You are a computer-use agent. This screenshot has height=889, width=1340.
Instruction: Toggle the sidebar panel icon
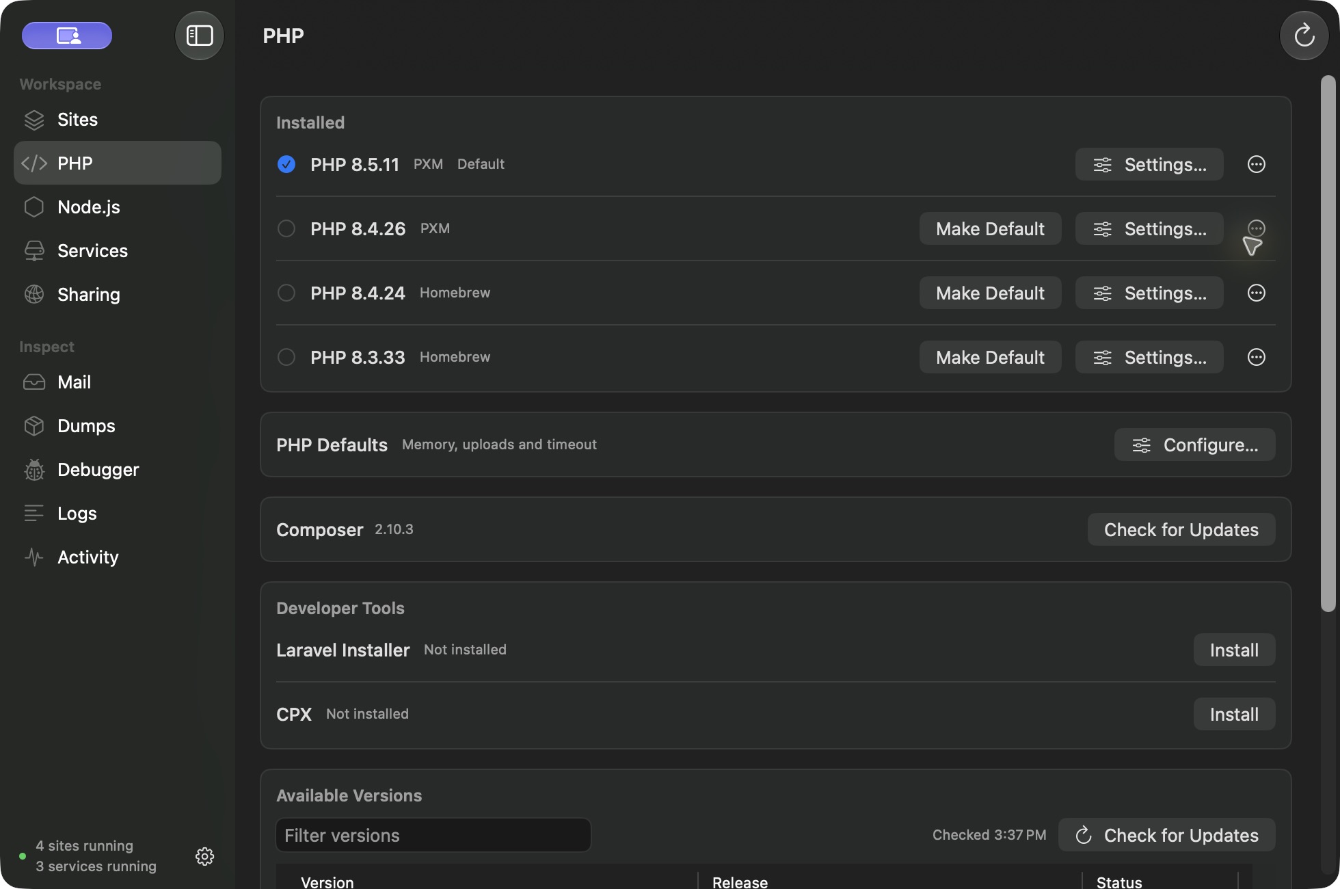pos(200,36)
